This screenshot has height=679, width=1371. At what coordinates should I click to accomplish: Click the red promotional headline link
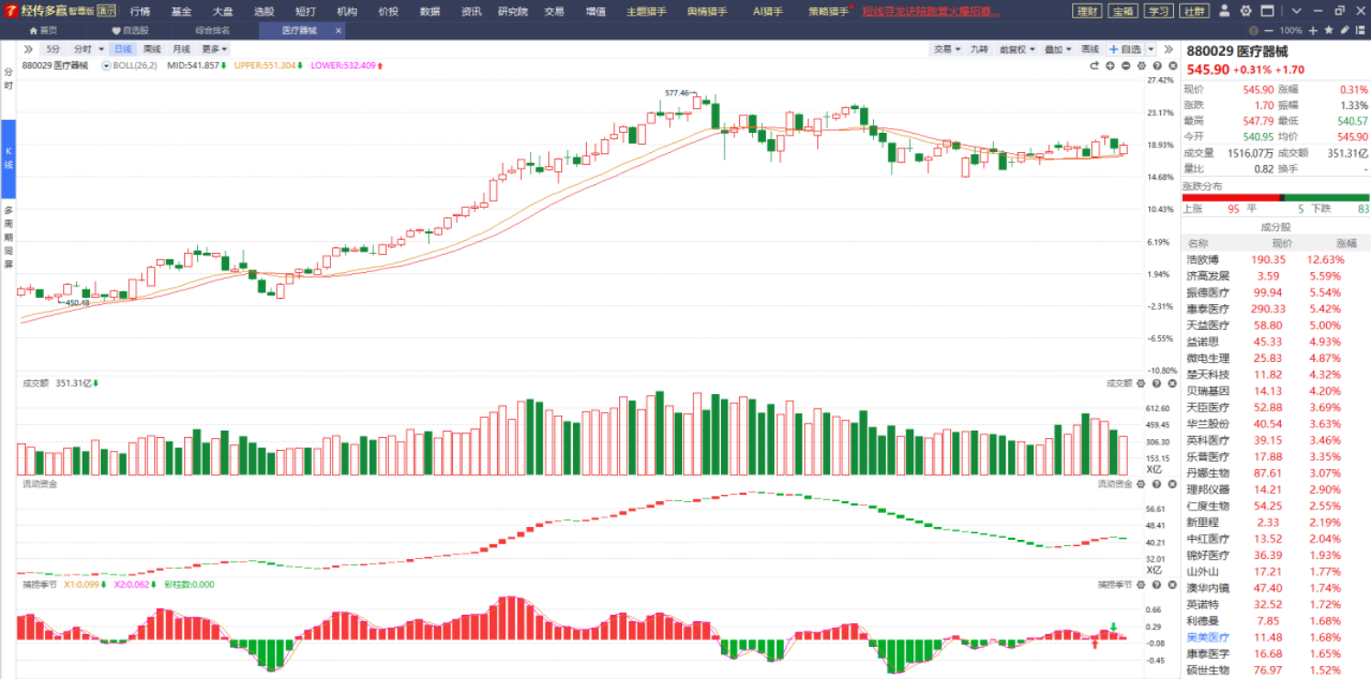(930, 11)
